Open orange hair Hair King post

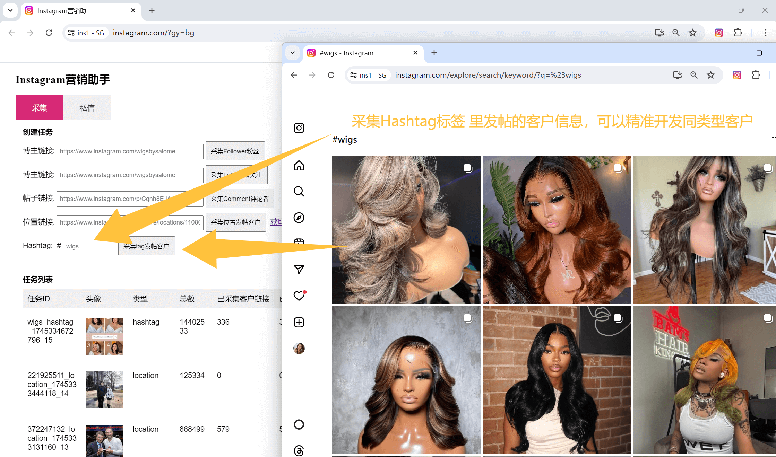tap(704, 380)
